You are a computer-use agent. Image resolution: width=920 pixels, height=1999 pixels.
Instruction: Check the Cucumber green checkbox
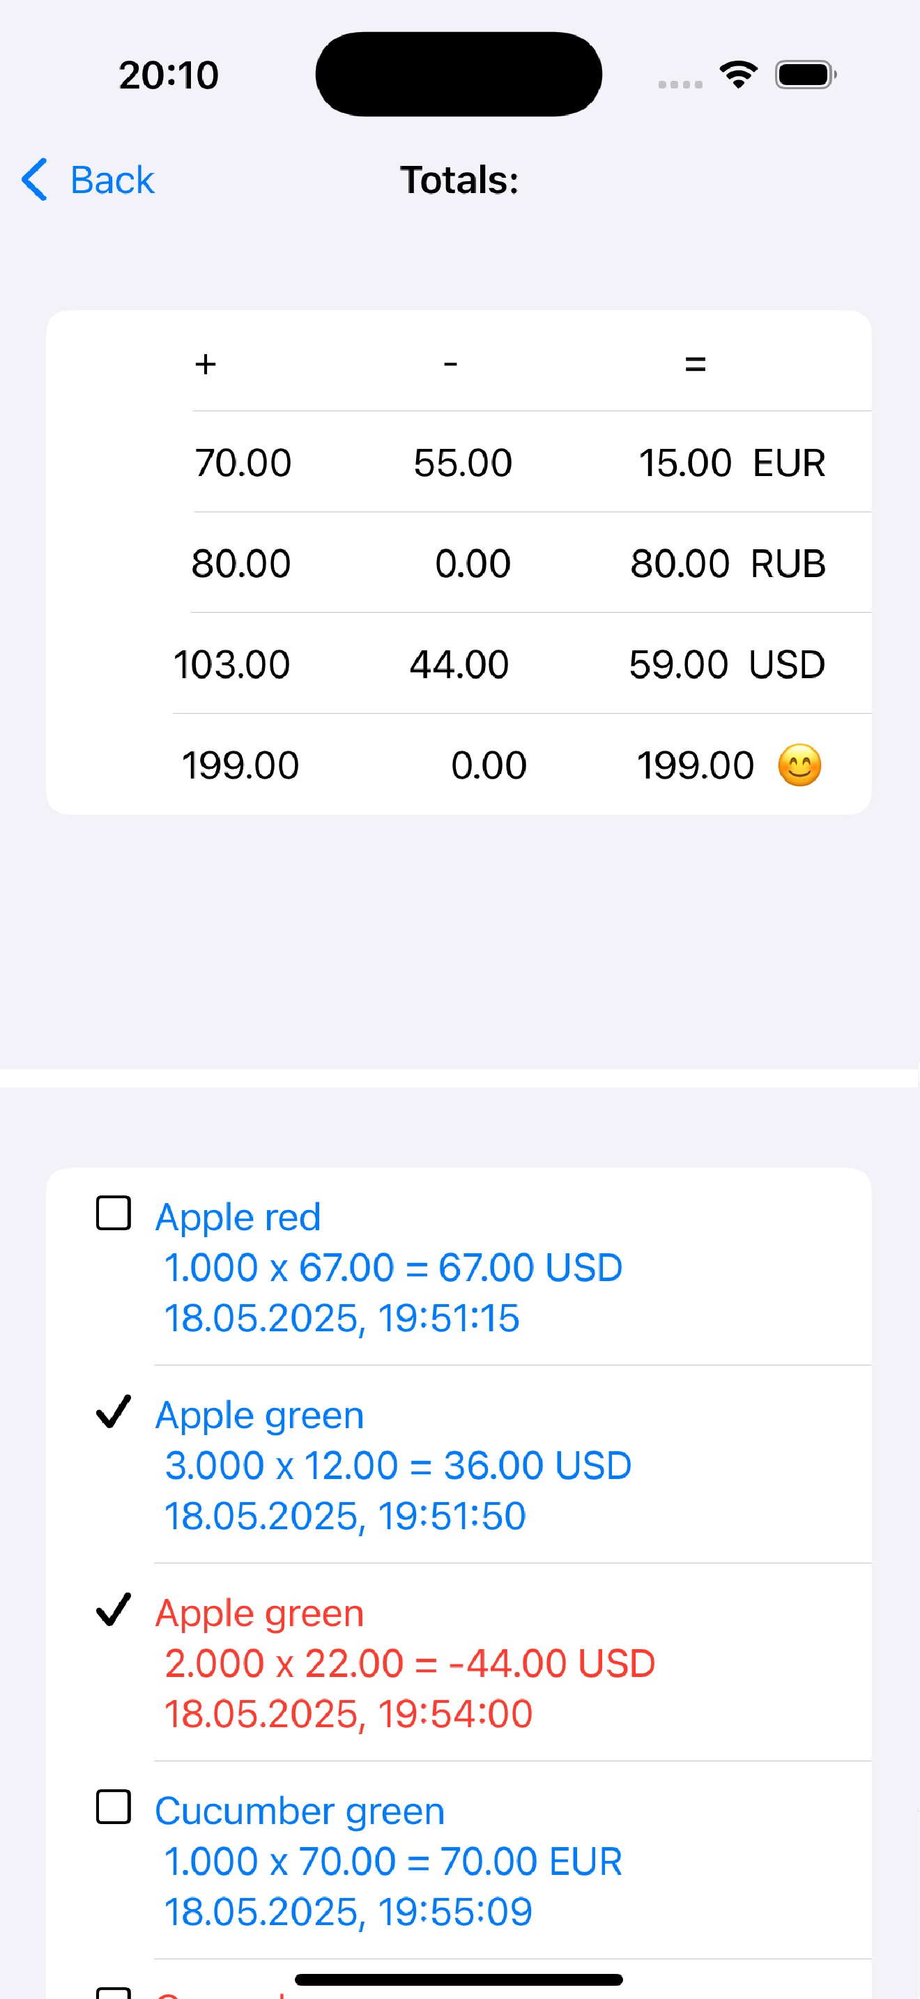coord(113,1807)
